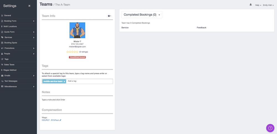This screenshot has width=277, height=134.
Task: Select Sales Taxes from the sidebar
Action: 9,65
